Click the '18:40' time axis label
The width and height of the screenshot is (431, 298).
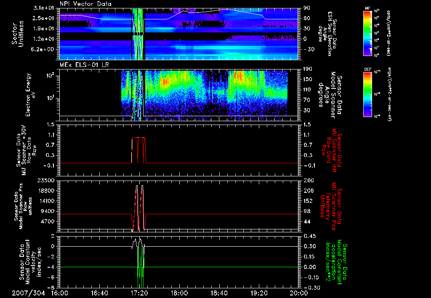[219, 293]
